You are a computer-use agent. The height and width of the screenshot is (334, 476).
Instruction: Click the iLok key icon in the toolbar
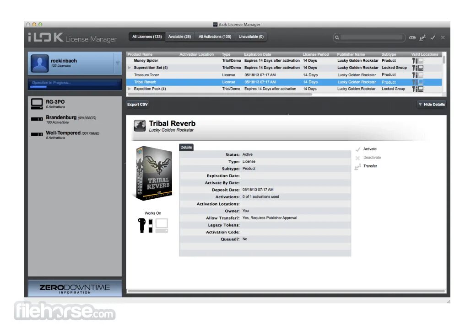point(412,37)
